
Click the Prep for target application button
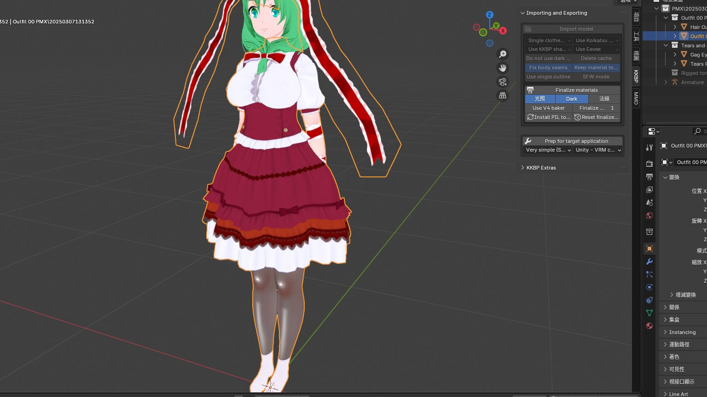point(576,141)
